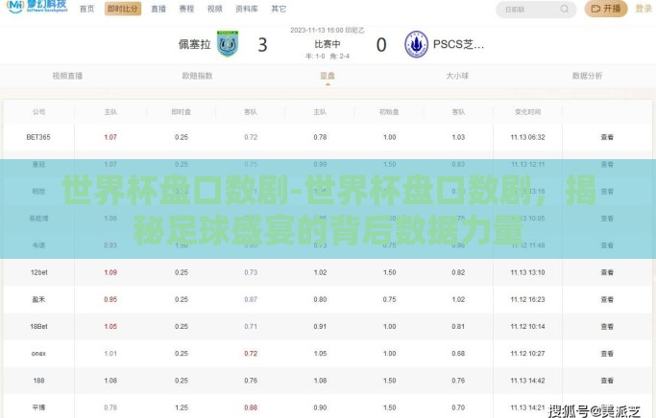Click the onex company name
Screen dimensions: 656x418
click(38, 354)
